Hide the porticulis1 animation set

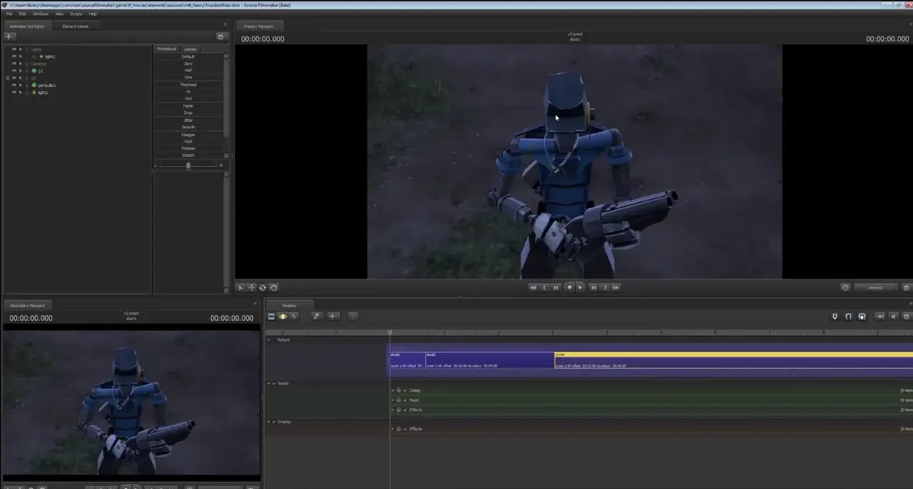(14, 85)
